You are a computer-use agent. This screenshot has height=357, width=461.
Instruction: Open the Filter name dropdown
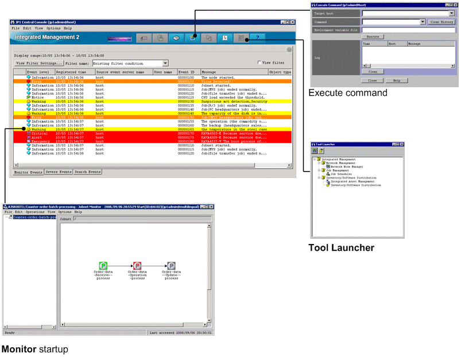point(165,63)
